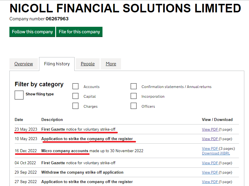Click the File for this company button

coord(79,32)
